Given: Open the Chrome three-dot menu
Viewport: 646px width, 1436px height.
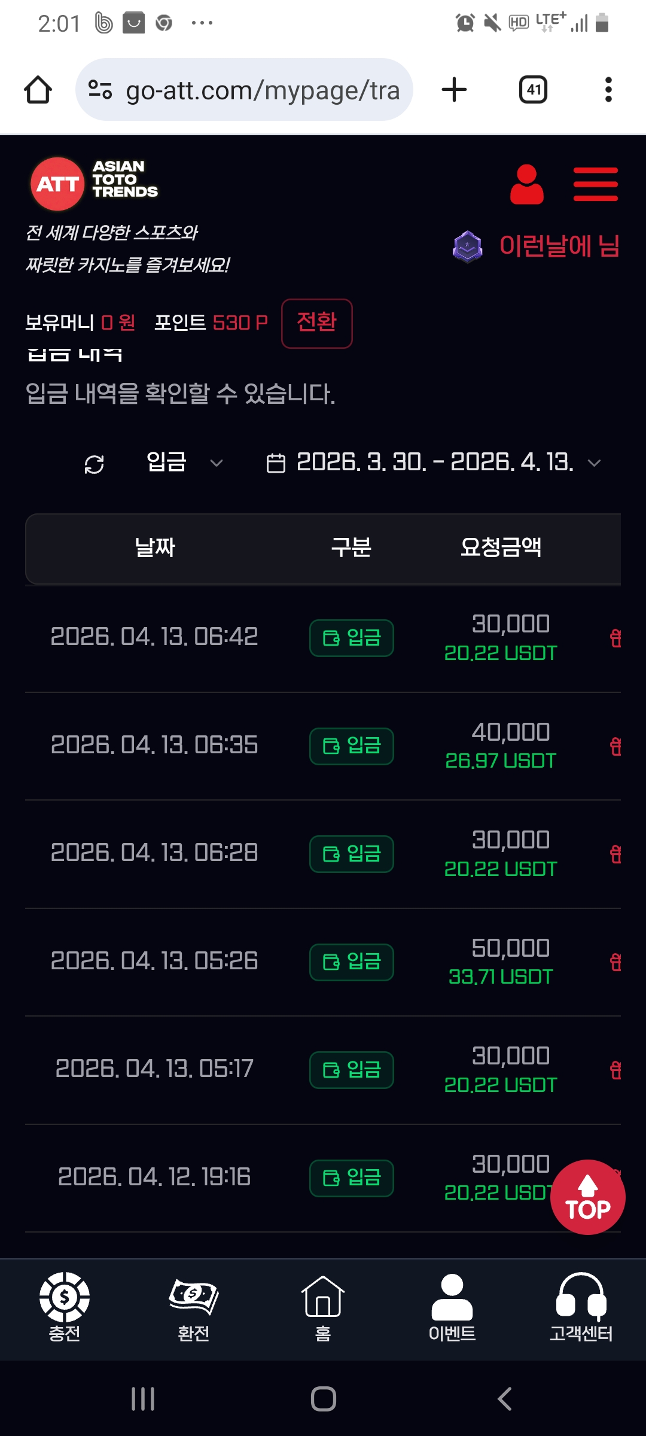Looking at the screenshot, I should pos(608,90).
